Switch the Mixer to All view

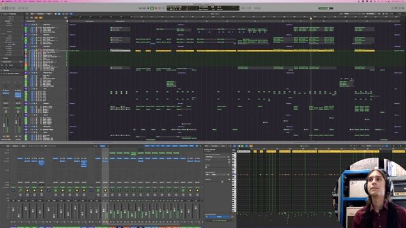coord(108,146)
